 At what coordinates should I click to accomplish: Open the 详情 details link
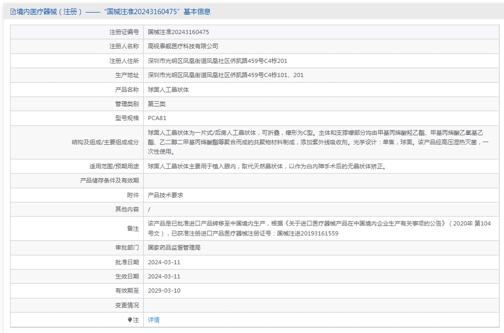tap(154, 320)
